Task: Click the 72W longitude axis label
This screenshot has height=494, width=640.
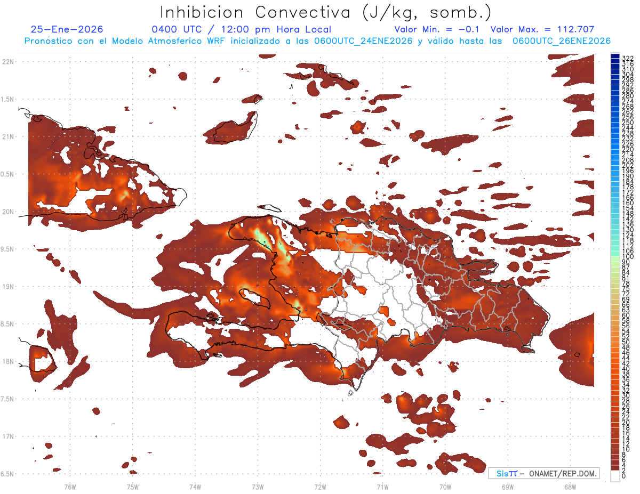Action: (x=320, y=487)
